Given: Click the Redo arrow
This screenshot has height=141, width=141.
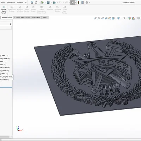Looking at the screenshot, I should tap(66, 2).
